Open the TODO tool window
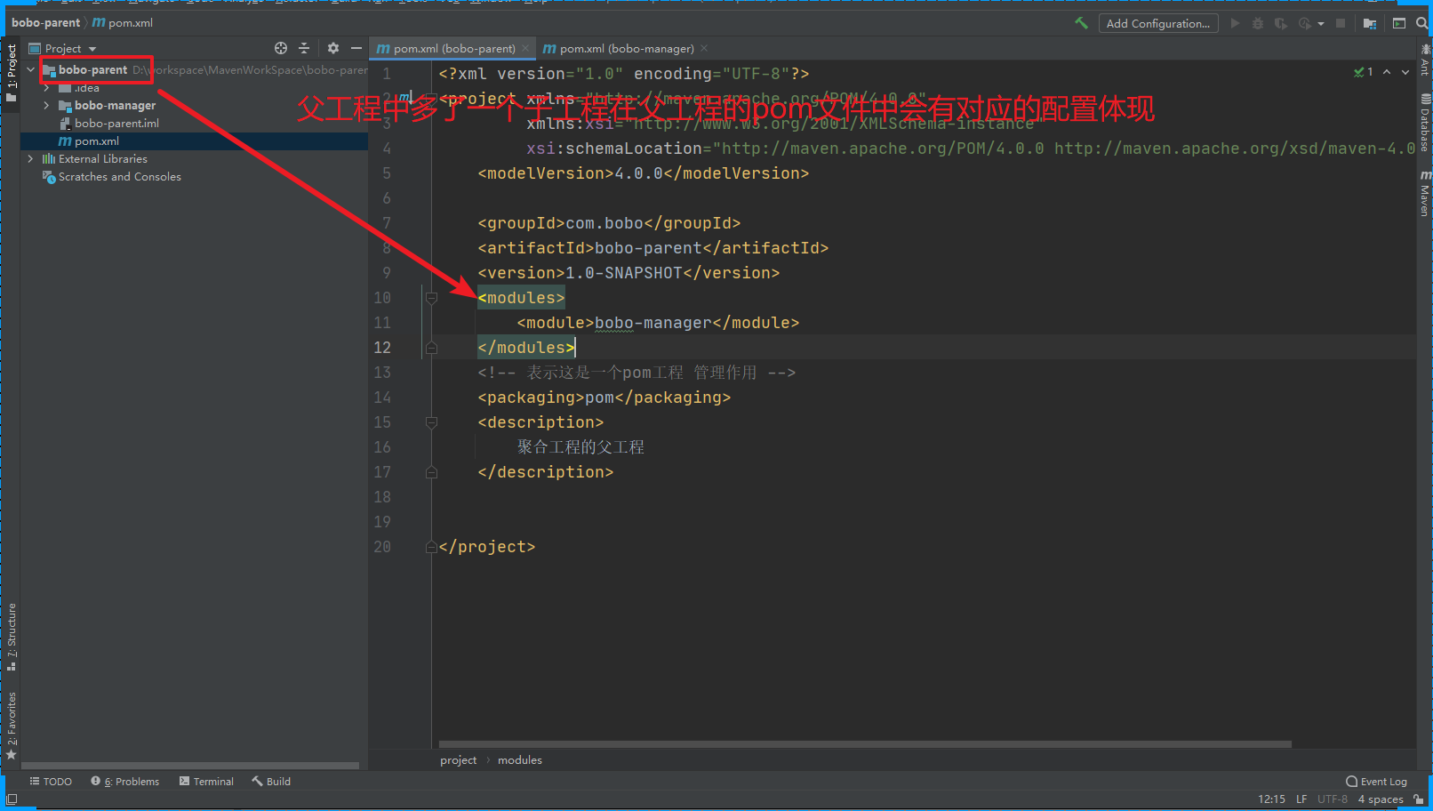 point(51,782)
